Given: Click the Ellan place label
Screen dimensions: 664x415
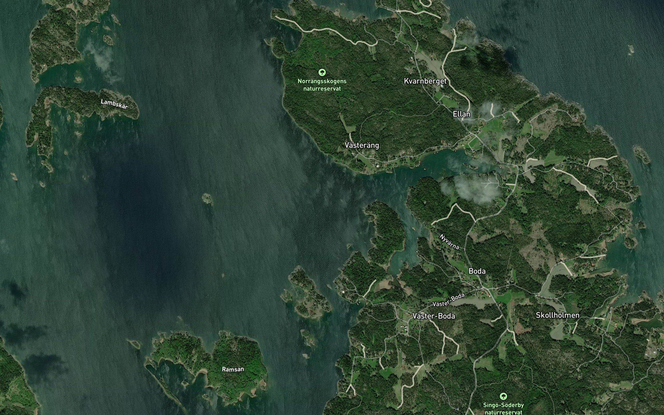Looking at the screenshot, I should pyautogui.click(x=461, y=114).
